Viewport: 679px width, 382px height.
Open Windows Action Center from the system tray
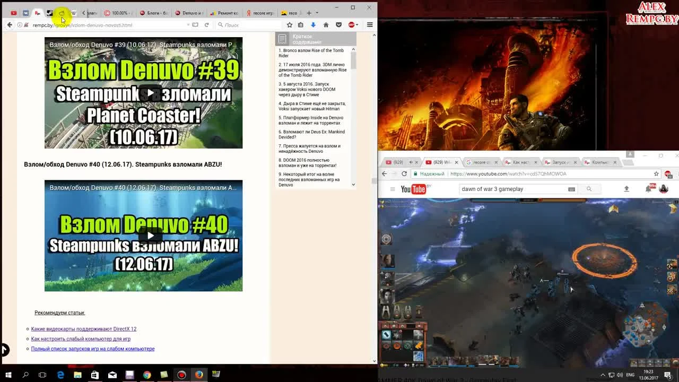point(667,375)
